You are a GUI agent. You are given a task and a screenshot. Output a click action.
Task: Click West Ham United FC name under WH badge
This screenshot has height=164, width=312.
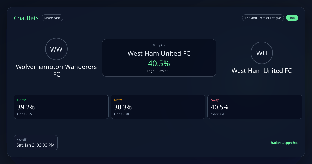(x=262, y=71)
